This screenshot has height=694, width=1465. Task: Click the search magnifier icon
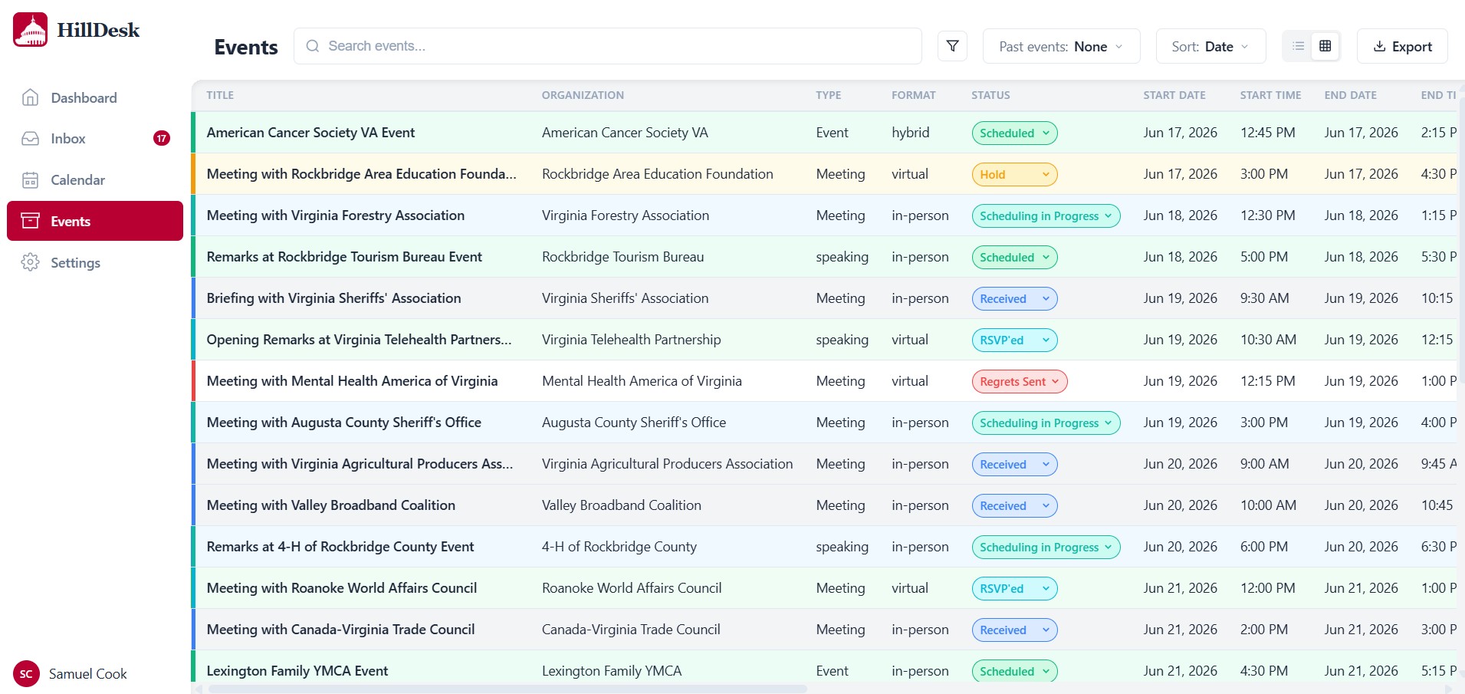point(313,46)
